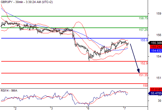The width and height of the screenshot is (162, 110).
Task: Click the RSI14 - 9MA indicator label
Action: [x=9, y=91]
